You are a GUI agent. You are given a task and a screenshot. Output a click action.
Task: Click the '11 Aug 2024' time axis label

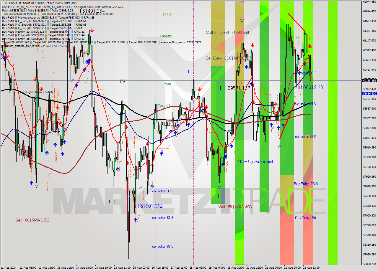pos(8,268)
